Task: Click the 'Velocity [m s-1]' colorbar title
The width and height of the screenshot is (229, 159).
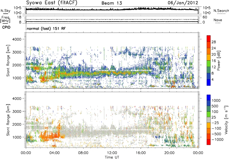Action: [x=226, y=120]
